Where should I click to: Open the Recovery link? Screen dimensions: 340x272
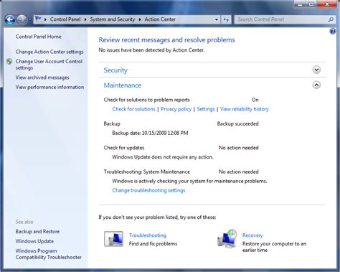[252, 235]
